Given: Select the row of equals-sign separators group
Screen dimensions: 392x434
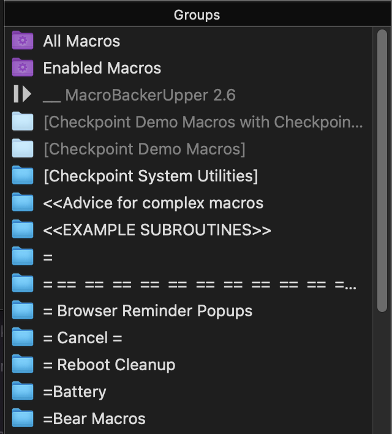Looking at the screenshot, I should [189, 284].
